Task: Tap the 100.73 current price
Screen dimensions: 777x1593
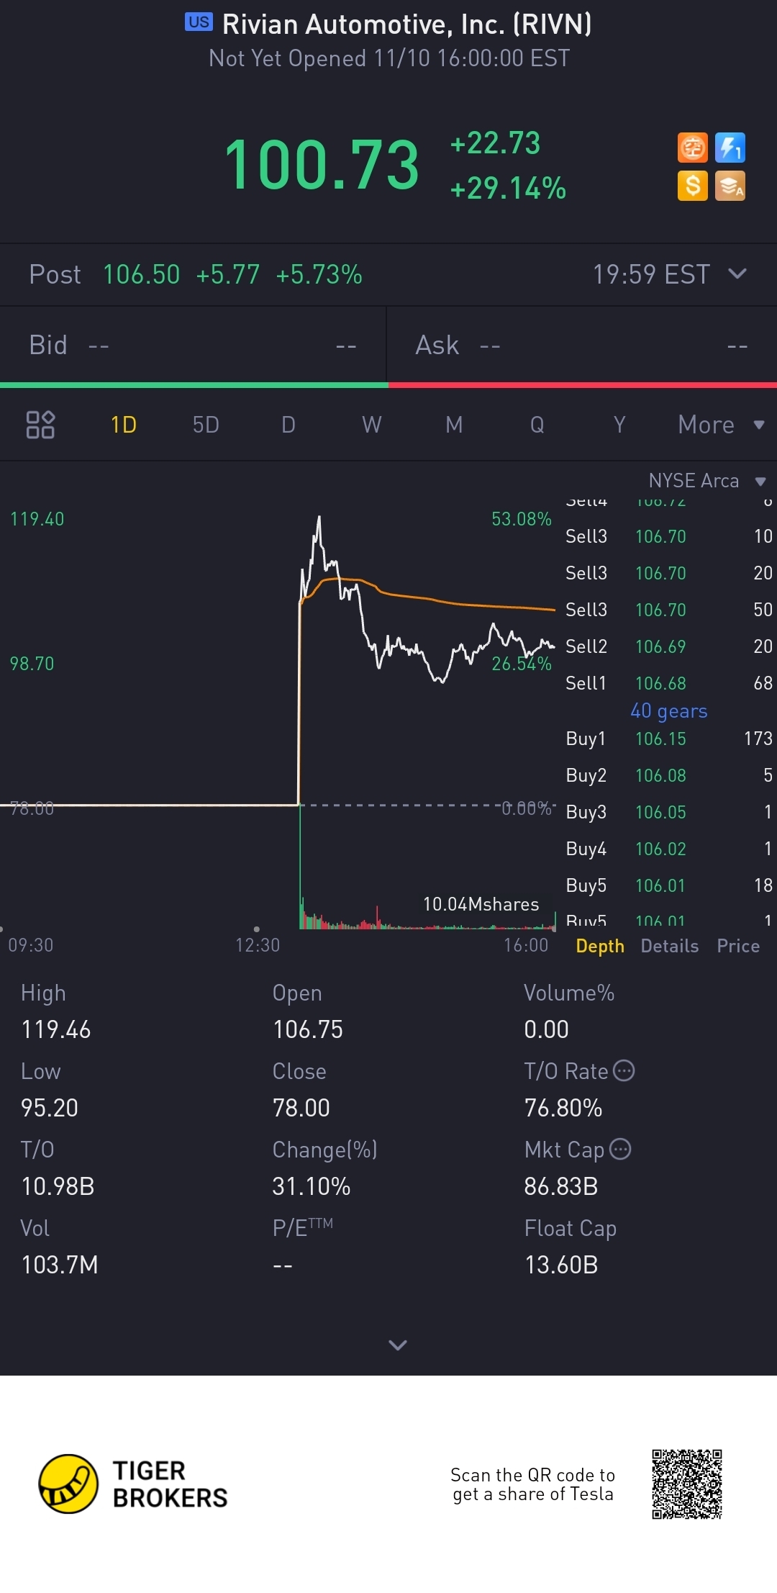Action: [322, 166]
